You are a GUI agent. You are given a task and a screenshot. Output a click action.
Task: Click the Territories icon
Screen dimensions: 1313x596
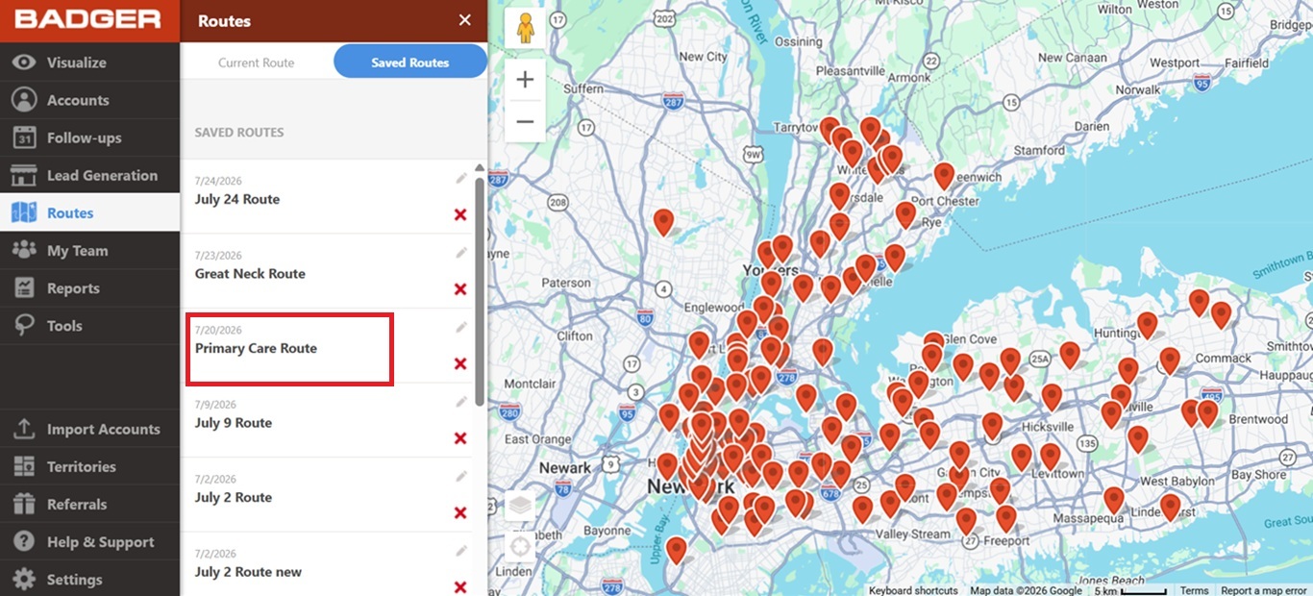[x=24, y=466]
